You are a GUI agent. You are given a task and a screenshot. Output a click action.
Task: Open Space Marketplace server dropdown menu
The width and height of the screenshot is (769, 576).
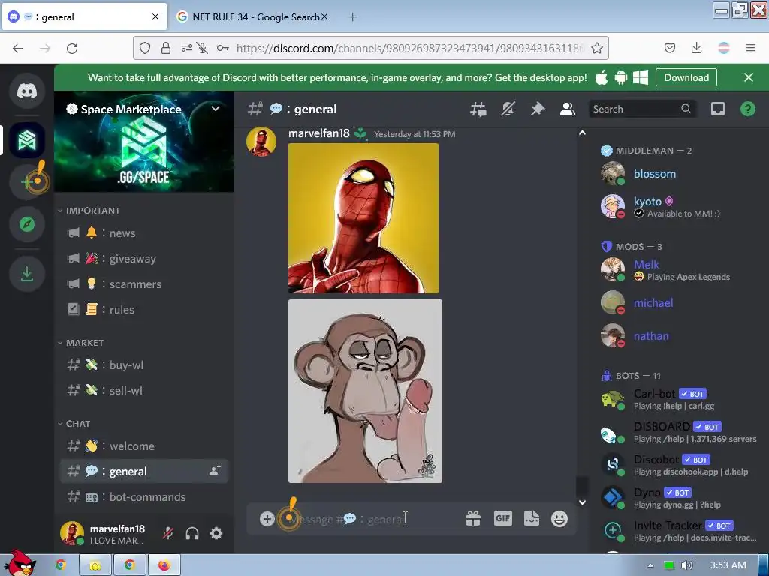click(x=216, y=109)
